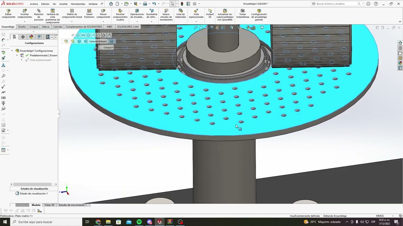This screenshot has height=226, width=403.
Task: Open the Edición menu
Action: [45, 4]
